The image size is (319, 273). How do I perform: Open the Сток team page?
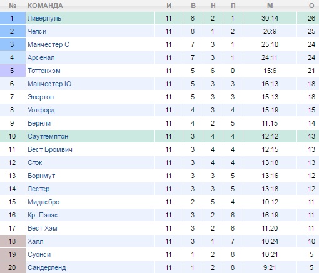(x=35, y=162)
